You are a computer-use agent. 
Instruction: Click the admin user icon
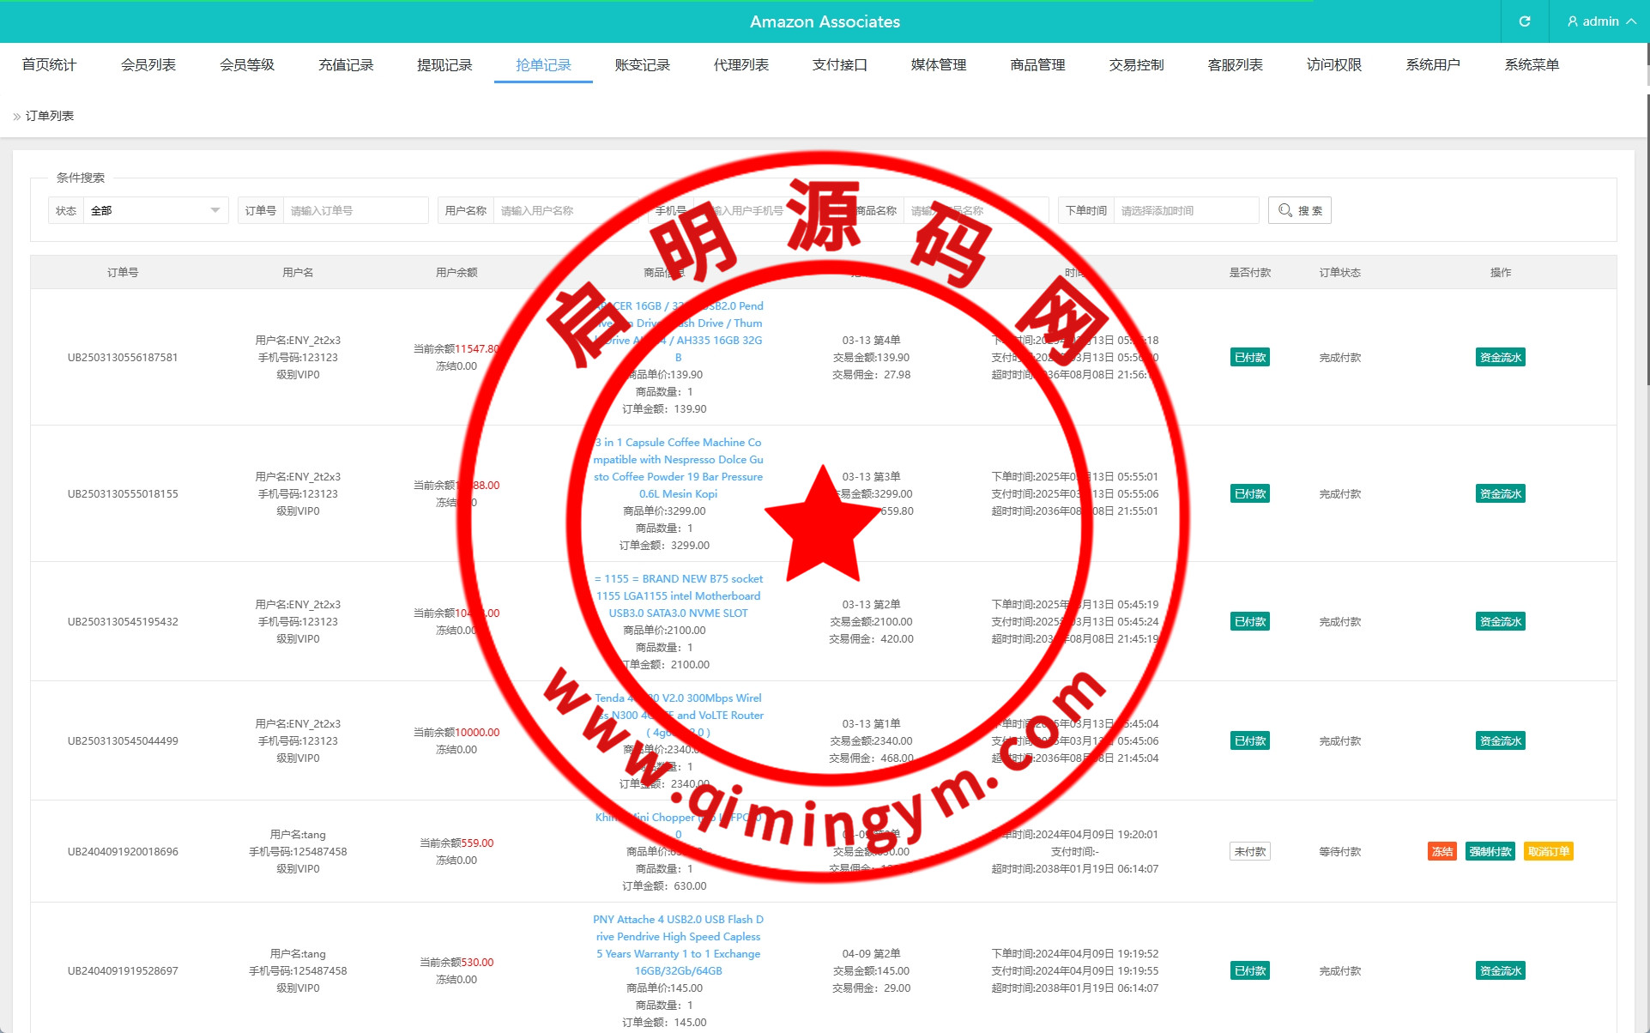pyautogui.click(x=1572, y=21)
